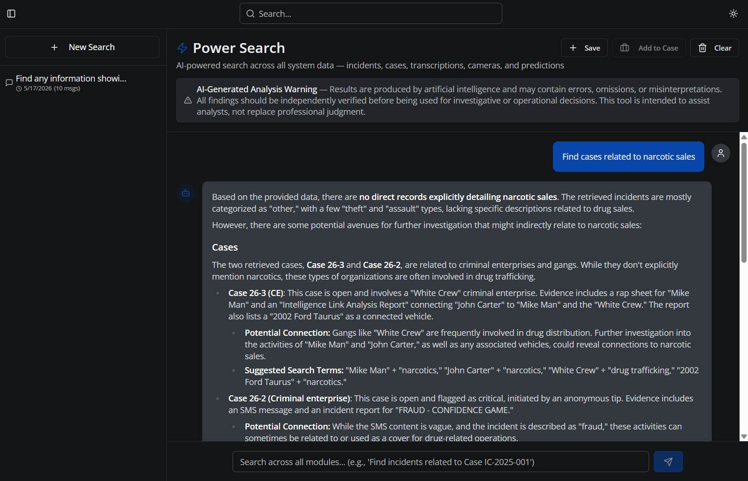Click the chat bubble icon in sidebar

pyautogui.click(x=9, y=82)
